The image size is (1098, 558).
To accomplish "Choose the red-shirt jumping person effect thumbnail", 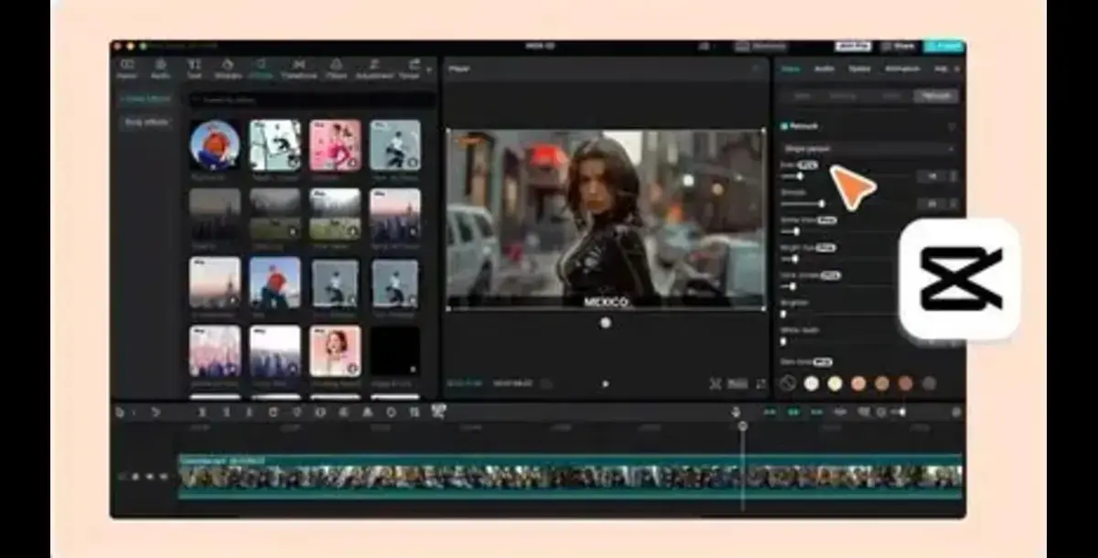I will point(274,282).
